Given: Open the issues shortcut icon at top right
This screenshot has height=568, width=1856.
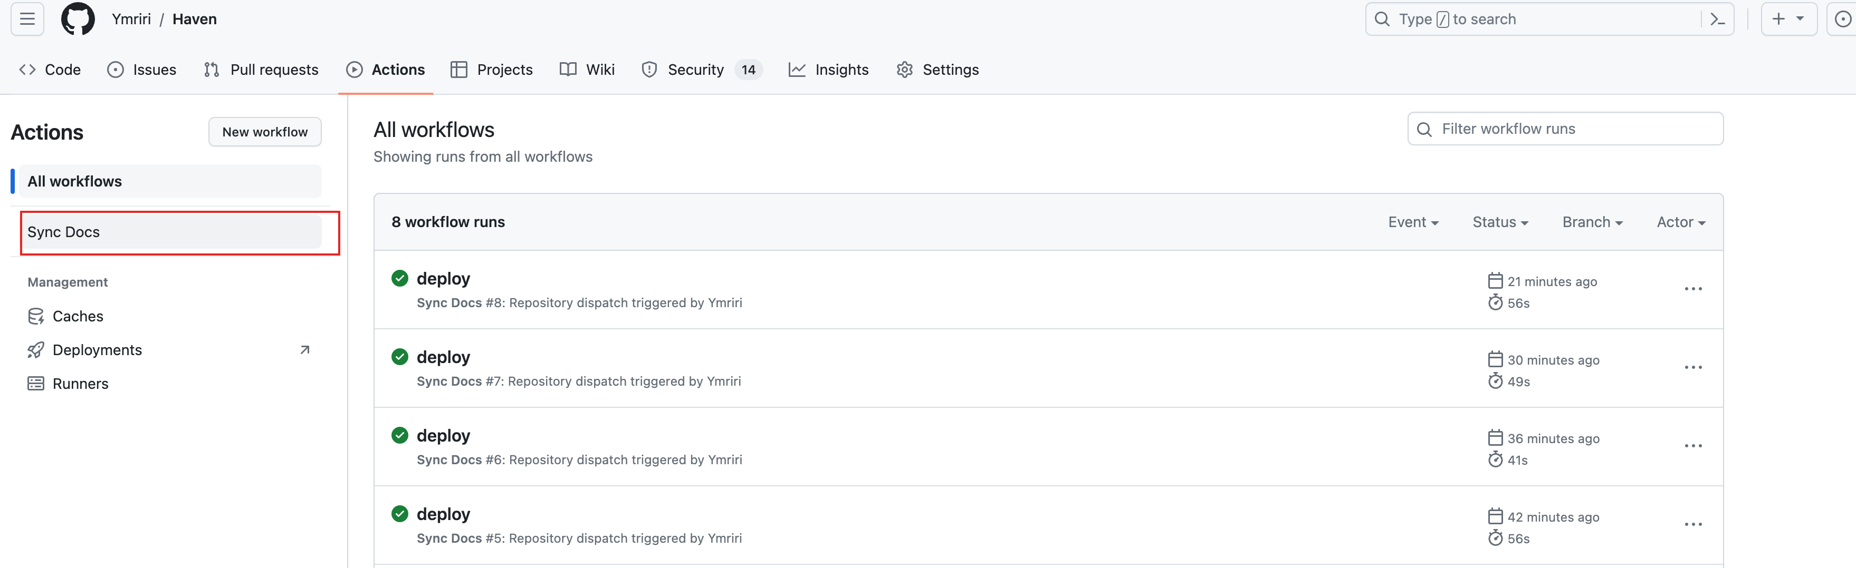Looking at the screenshot, I should [1842, 19].
